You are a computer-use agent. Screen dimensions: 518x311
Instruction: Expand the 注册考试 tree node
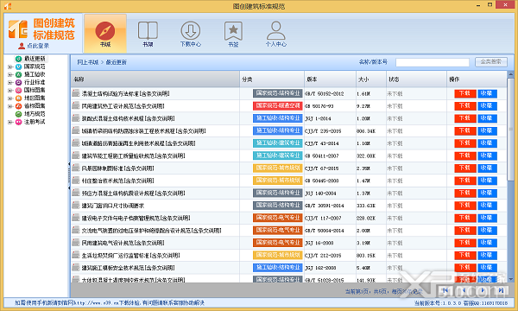[x=10, y=122]
